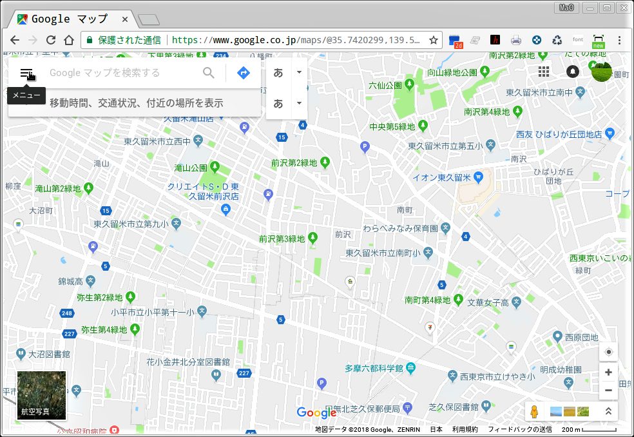Select the 六仙公園 park marker

click(409, 84)
